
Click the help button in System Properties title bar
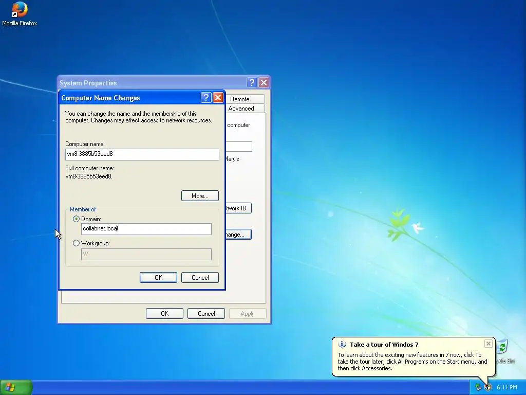pos(252,83)
